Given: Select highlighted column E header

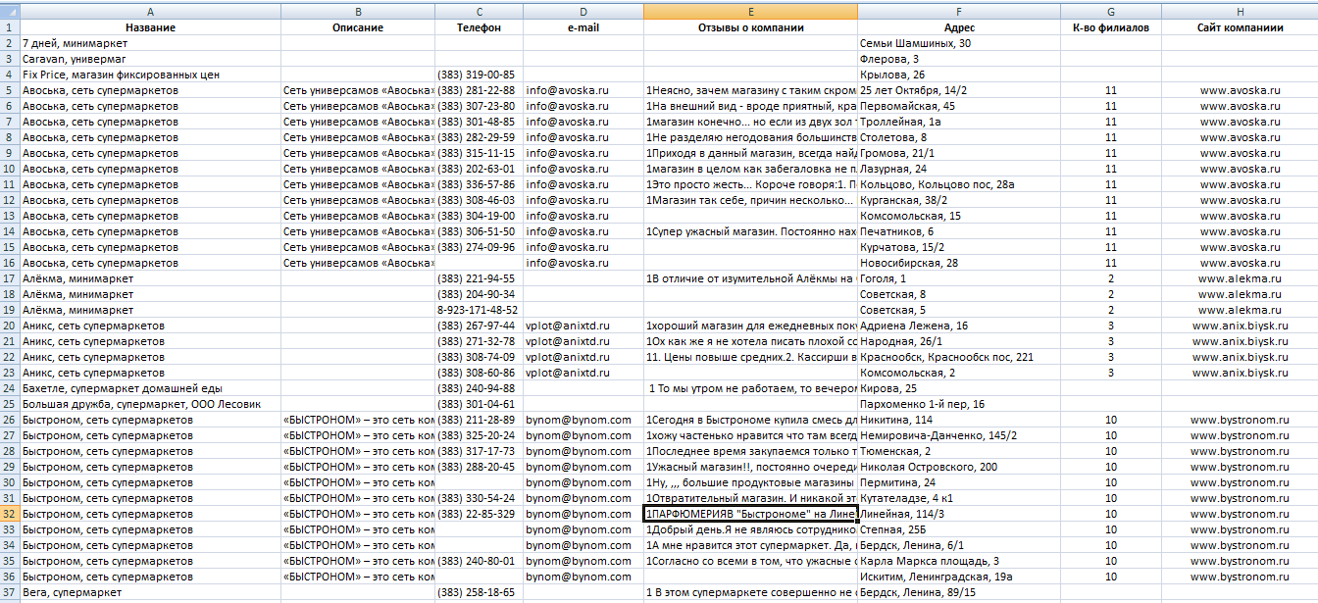Looking at the screenshot, I should point(750,12).
